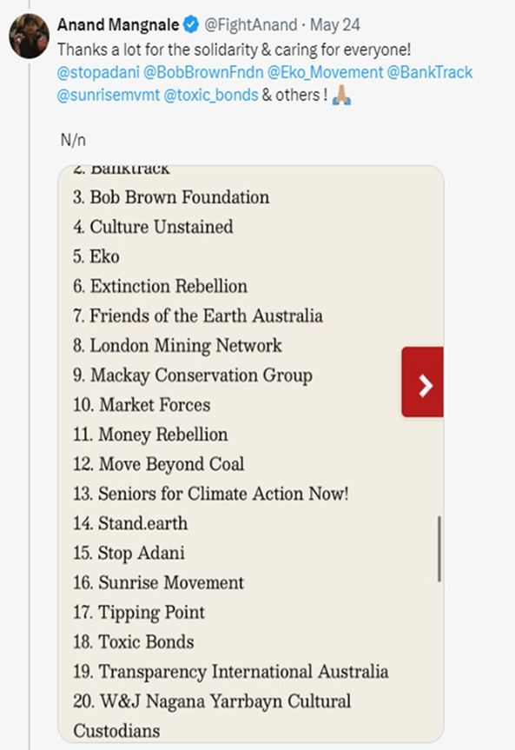Image resolution: width=515 pixels, height=750 pixels.
Task: Click the Transparency International Australia entry
Action: click(x=230, y=672)
